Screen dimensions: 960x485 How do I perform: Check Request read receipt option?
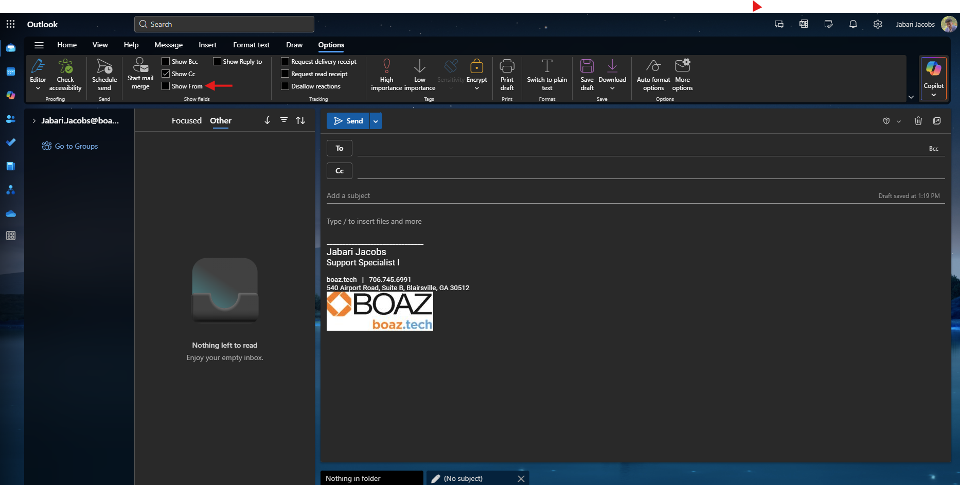(x=285, y=74)
